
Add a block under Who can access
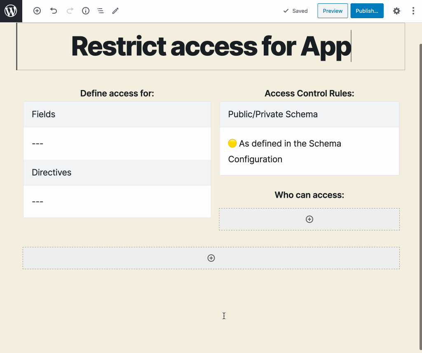click(309, 219)
